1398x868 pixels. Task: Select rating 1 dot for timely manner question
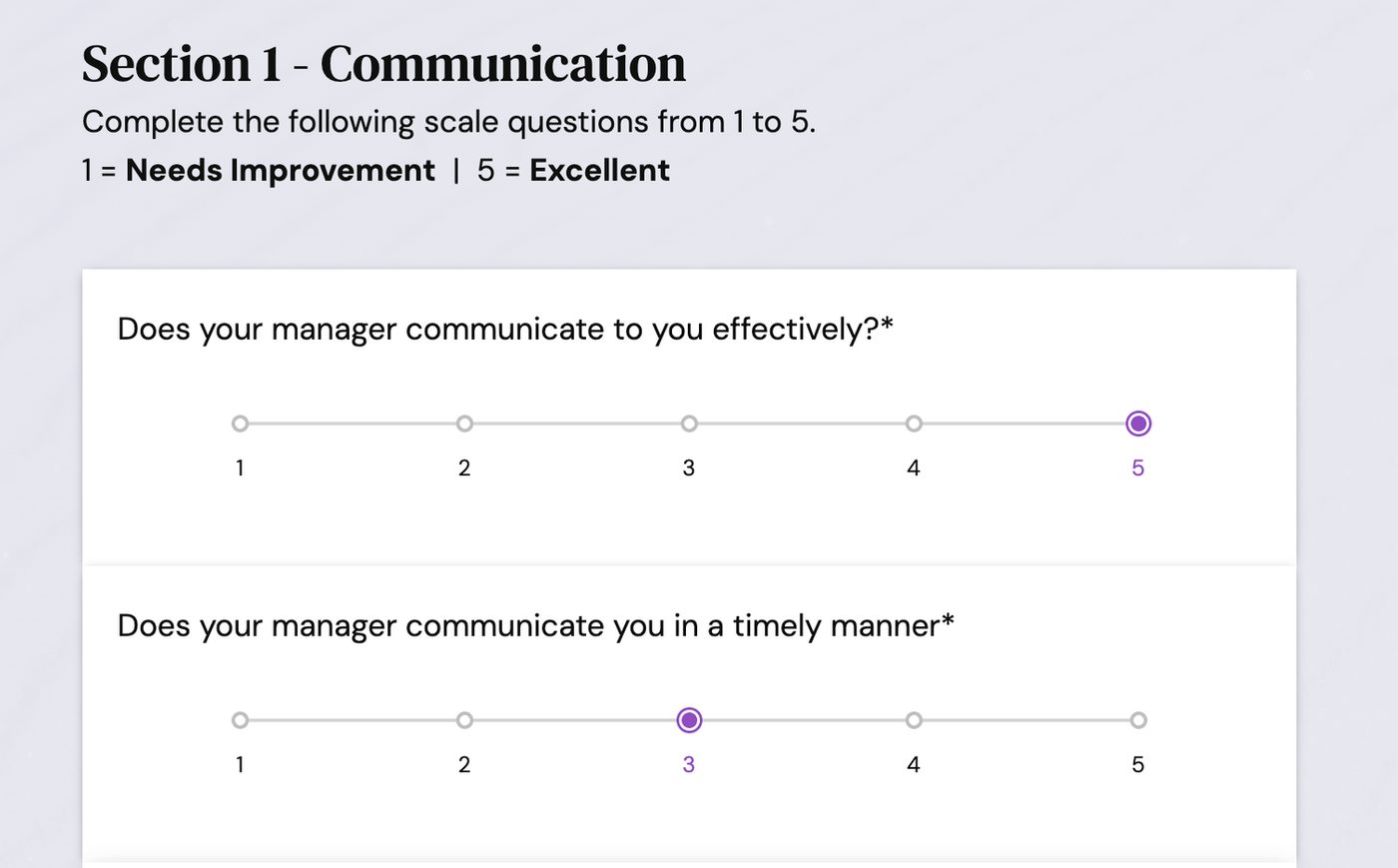[240, 720]
